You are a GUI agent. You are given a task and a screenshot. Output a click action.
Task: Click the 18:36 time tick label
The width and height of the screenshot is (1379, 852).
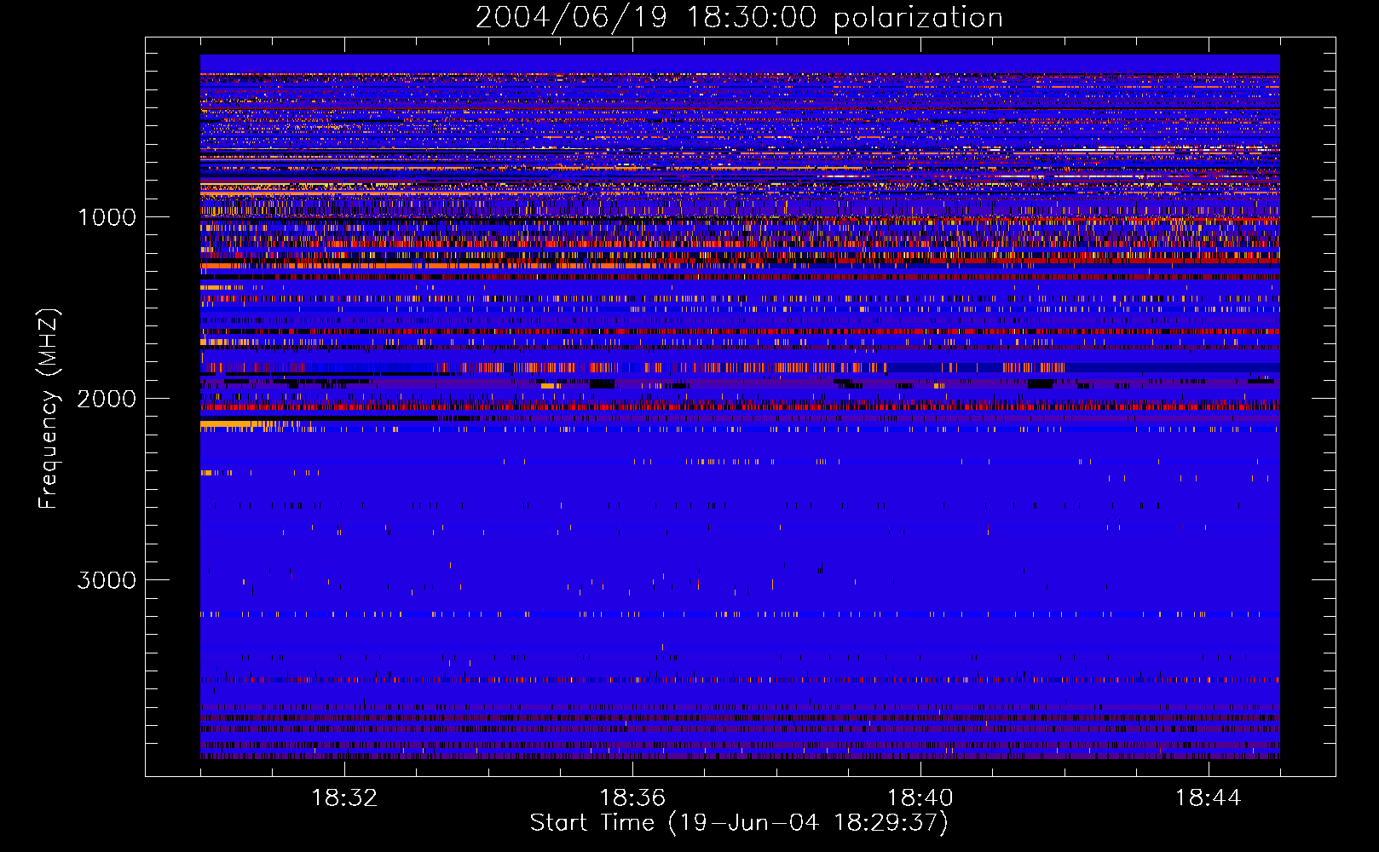[x=632, y=798]
